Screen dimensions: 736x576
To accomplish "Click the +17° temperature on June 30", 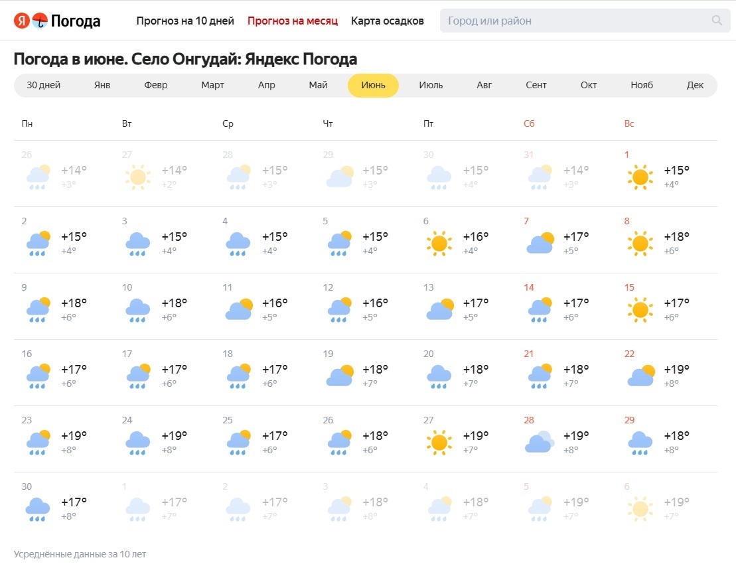I will (x=74, y=502).
